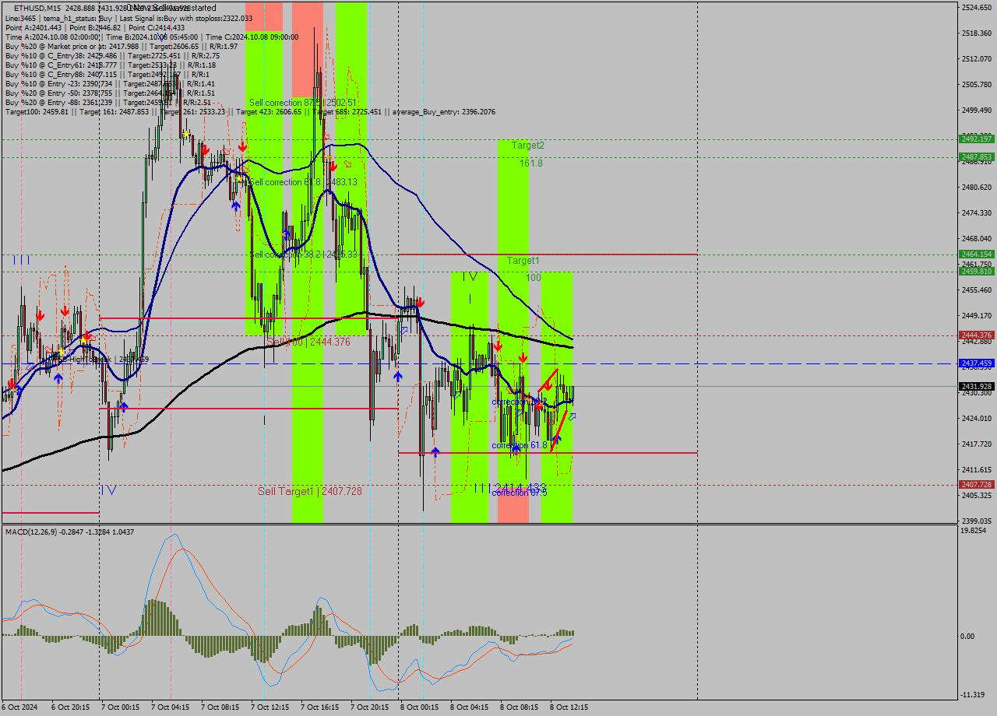
Task: Click the ETHUSD,M15 chart title text
Action: (x=39, y=8)
